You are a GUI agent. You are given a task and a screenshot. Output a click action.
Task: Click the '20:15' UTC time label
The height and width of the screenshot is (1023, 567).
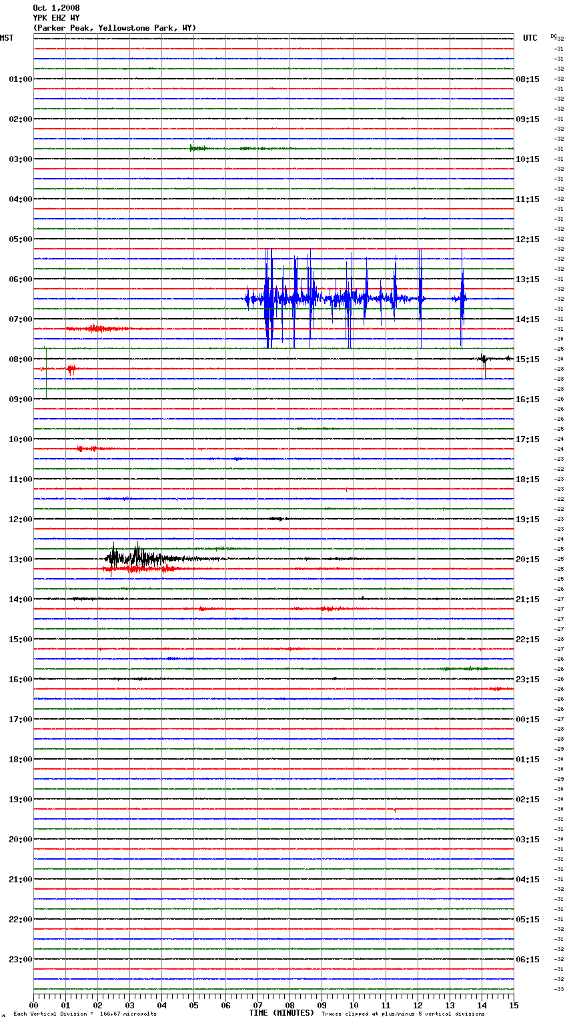[x=528, y=560]
